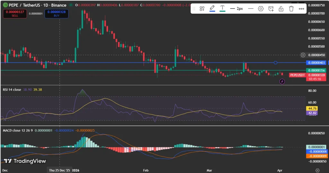329x173 pixels.
Task: Click the Thu 25 Dec '25 date label
Action: [x=59, y=170]
